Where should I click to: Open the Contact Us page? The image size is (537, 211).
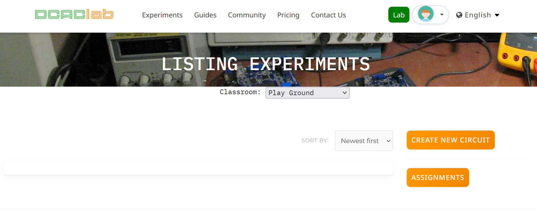point(328,15)
